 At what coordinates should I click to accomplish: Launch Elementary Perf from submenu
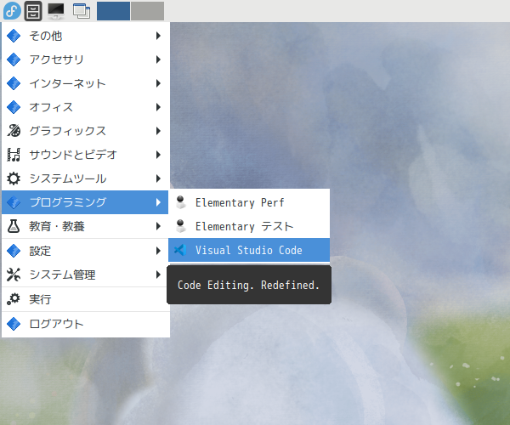pyautogui.click(x=249, y=202)
